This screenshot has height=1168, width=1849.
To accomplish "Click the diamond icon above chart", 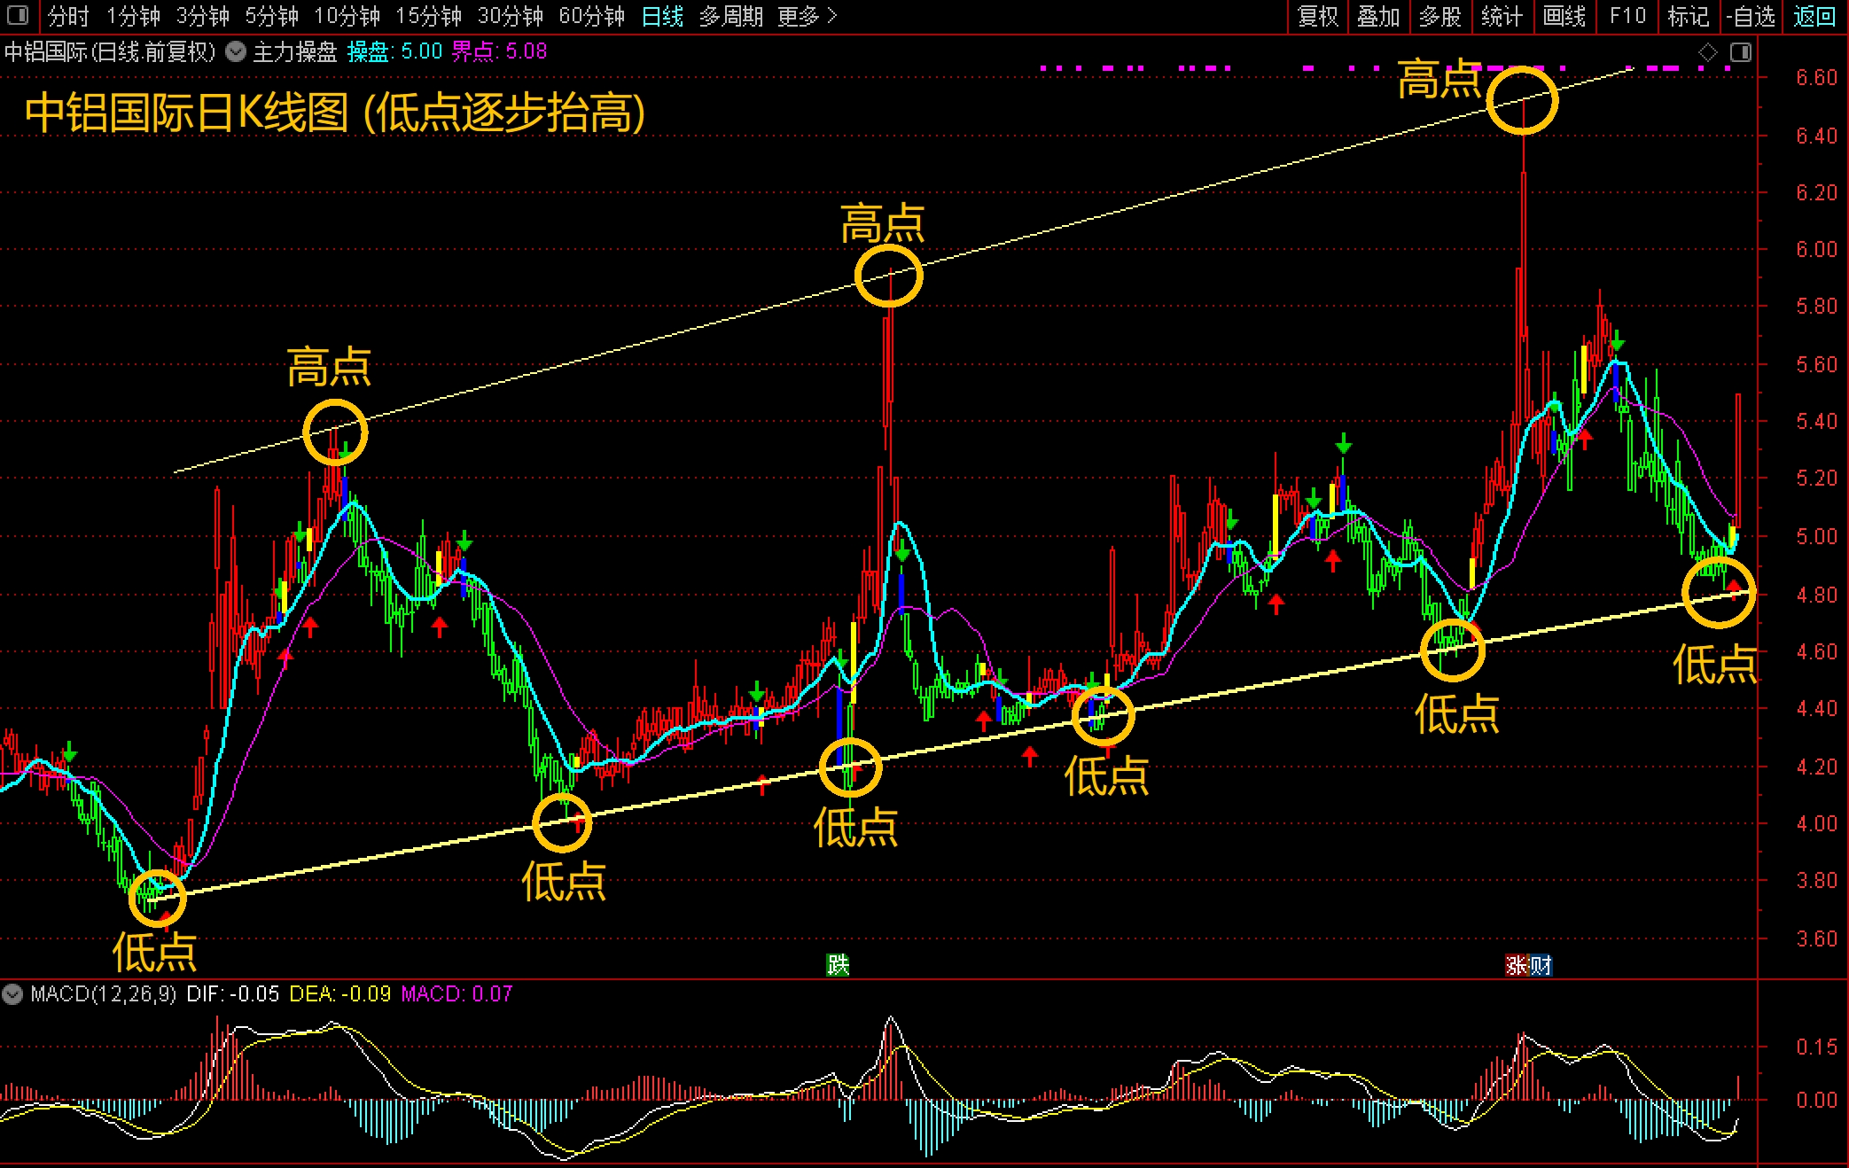I will pos(1708,53).
